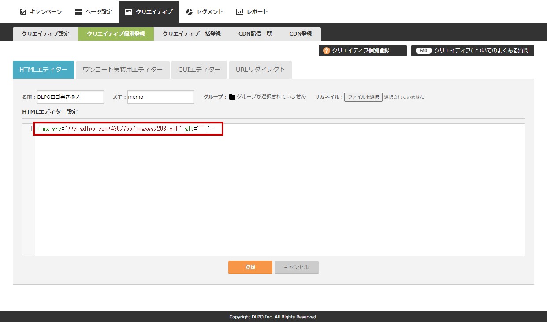Select the クリエイティブ一括登録 sub-tab

192,34
